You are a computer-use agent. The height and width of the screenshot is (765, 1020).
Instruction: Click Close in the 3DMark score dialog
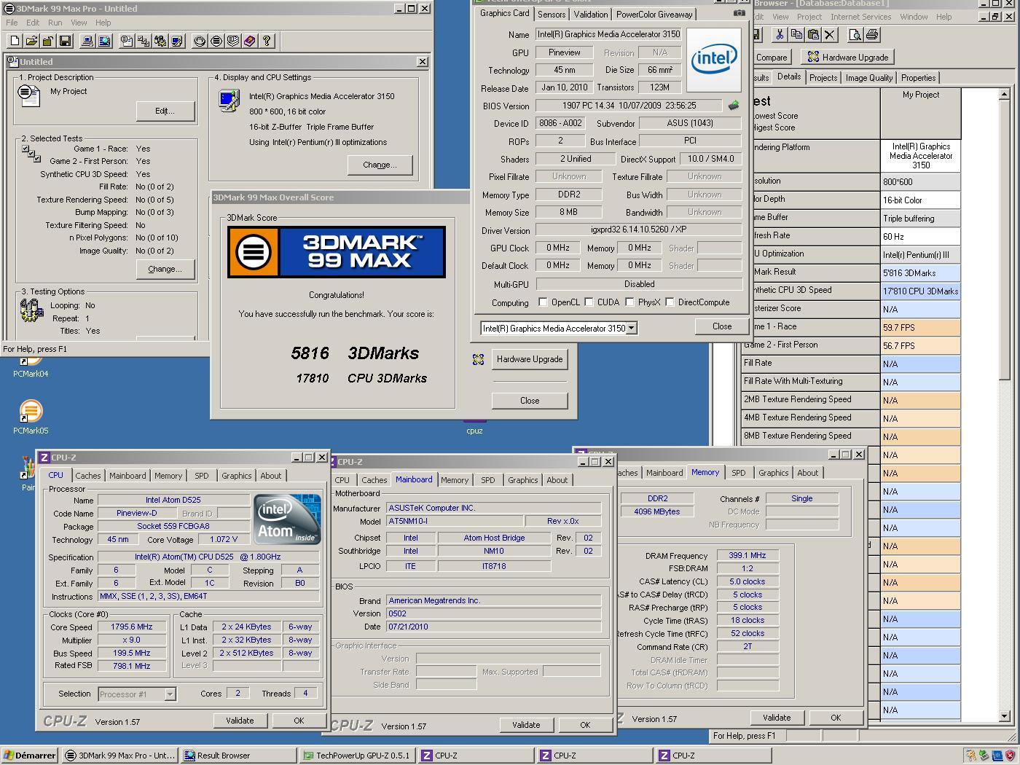[530, 401]
